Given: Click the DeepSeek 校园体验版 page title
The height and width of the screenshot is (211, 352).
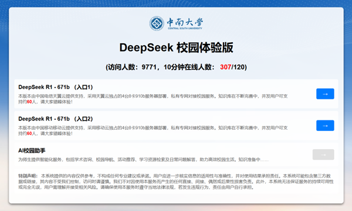Looking at the screenshot, I should click(176, 47).
